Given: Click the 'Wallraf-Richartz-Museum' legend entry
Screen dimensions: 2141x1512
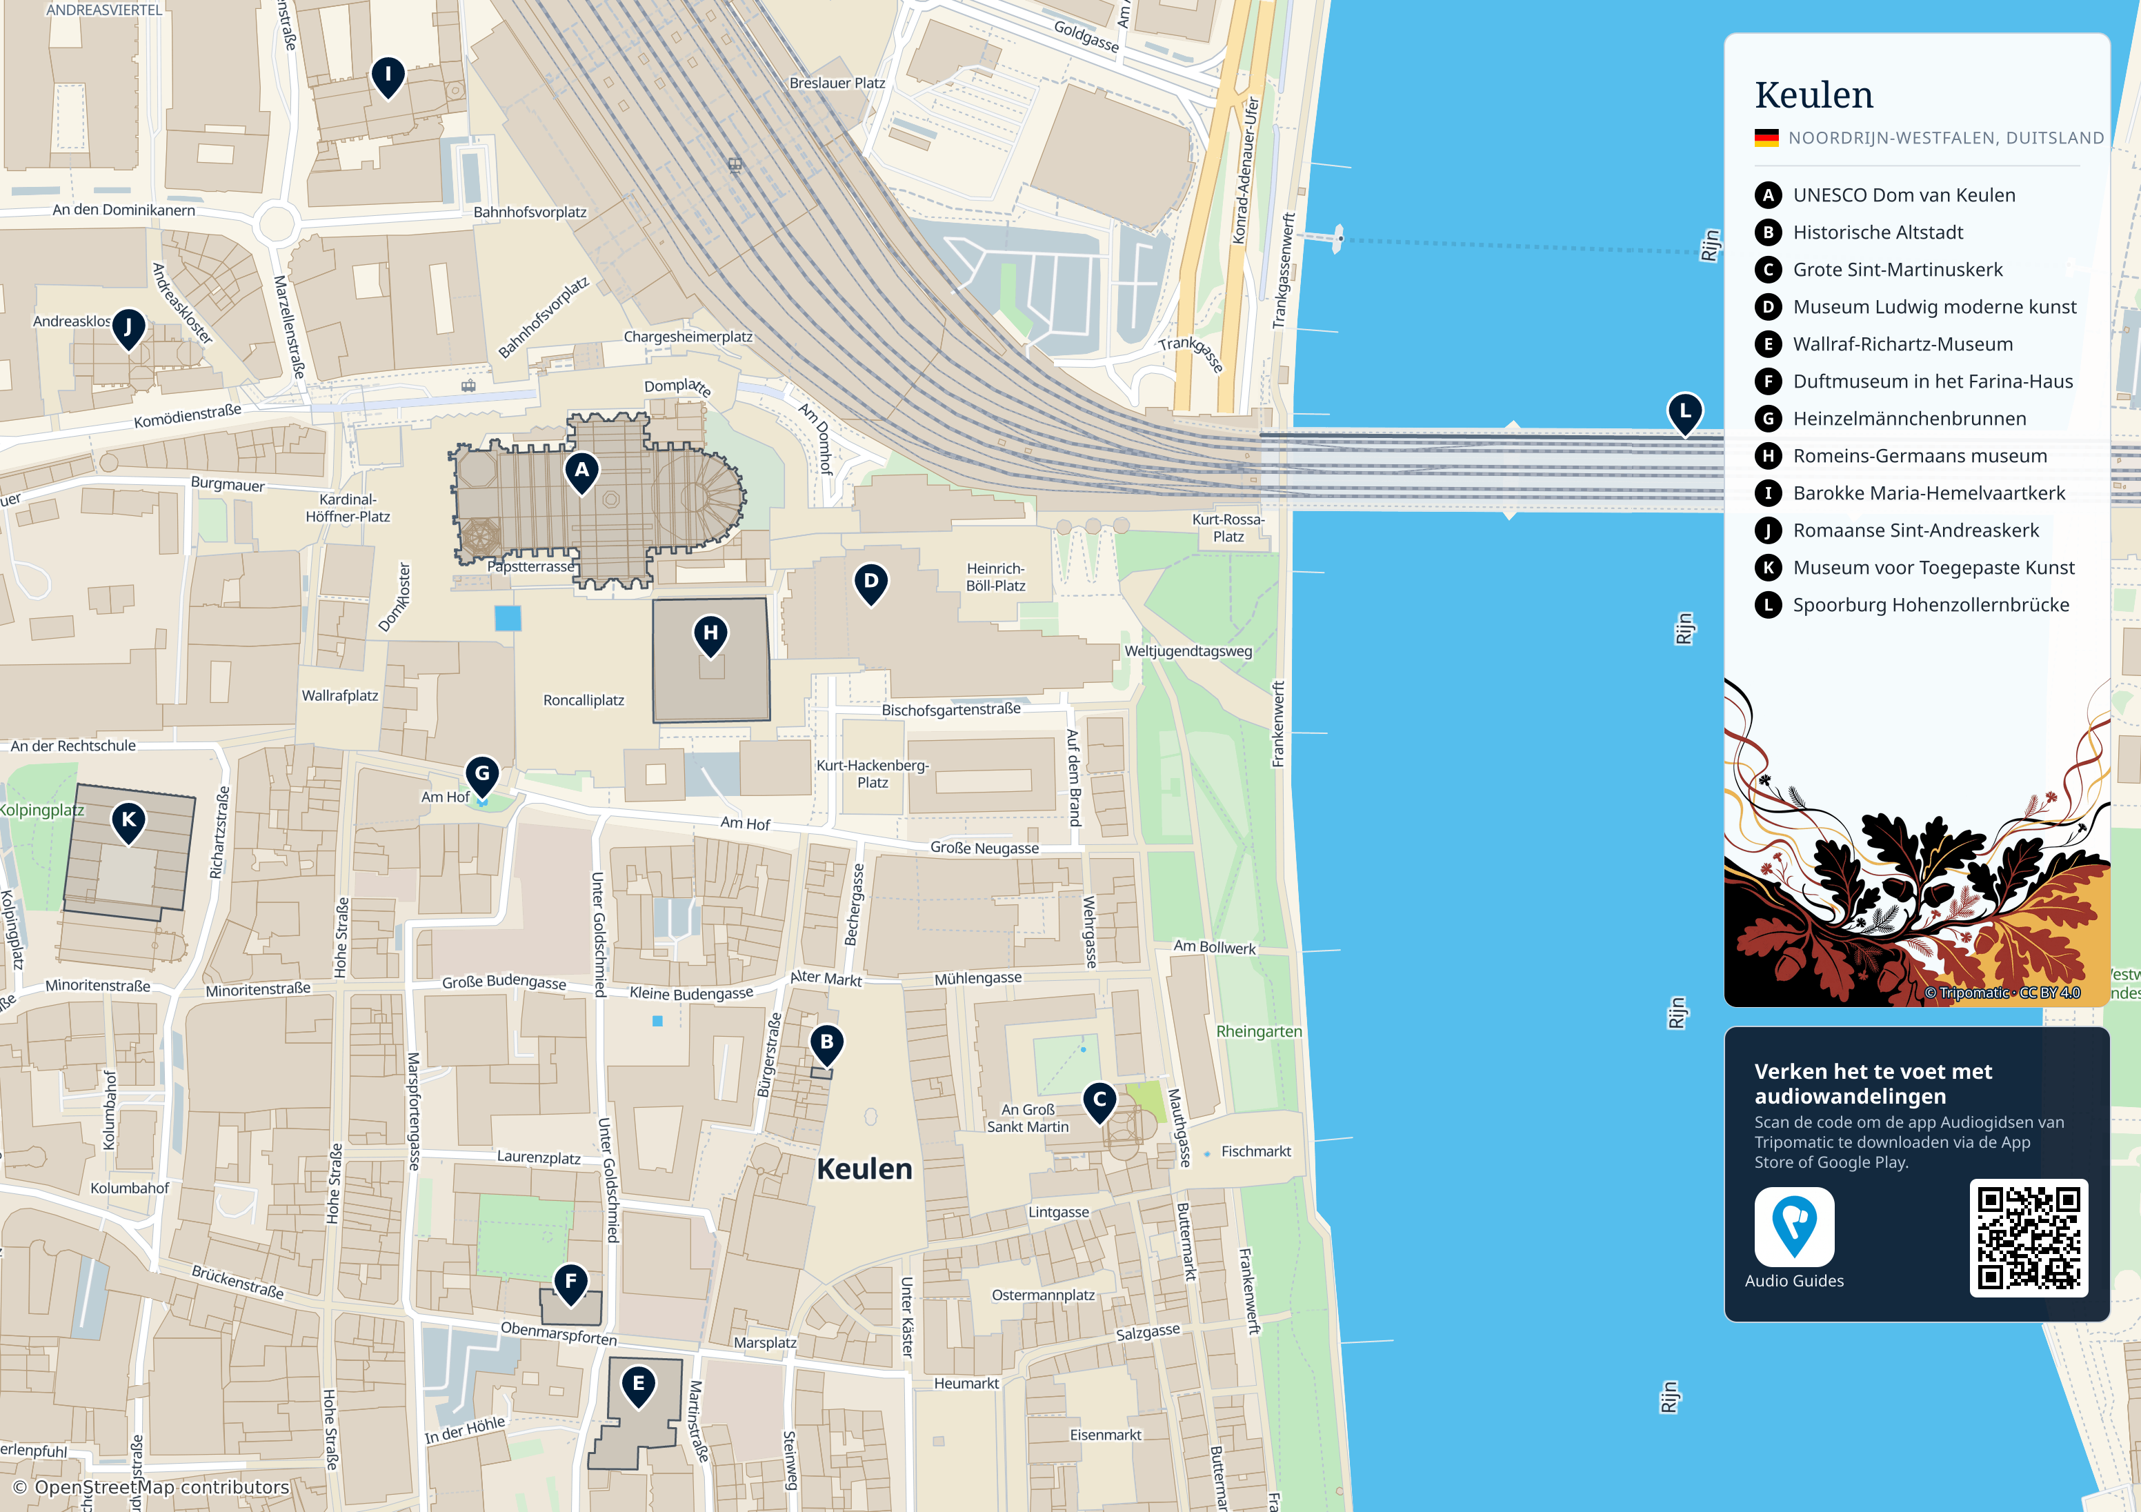Looking at the screenshot, I should point(1903,344).
